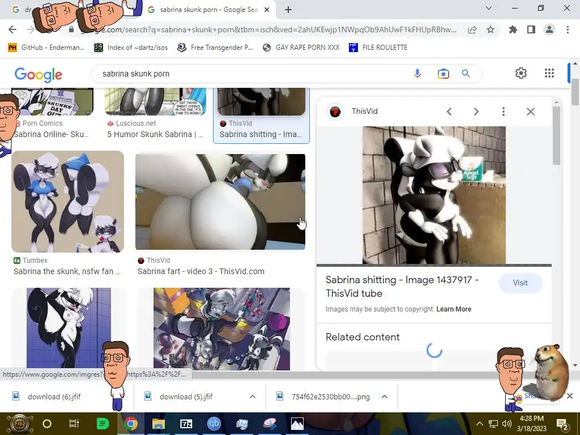Viewport: 580px width, 435px height.
Task: Open the notifications action center
Action: pyautogui.click(x=562, y=424)
